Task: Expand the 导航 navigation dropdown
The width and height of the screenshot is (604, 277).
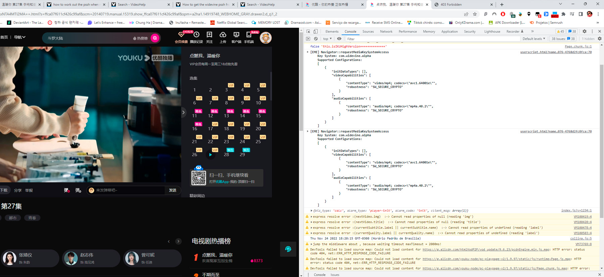Action: point(20,37)
